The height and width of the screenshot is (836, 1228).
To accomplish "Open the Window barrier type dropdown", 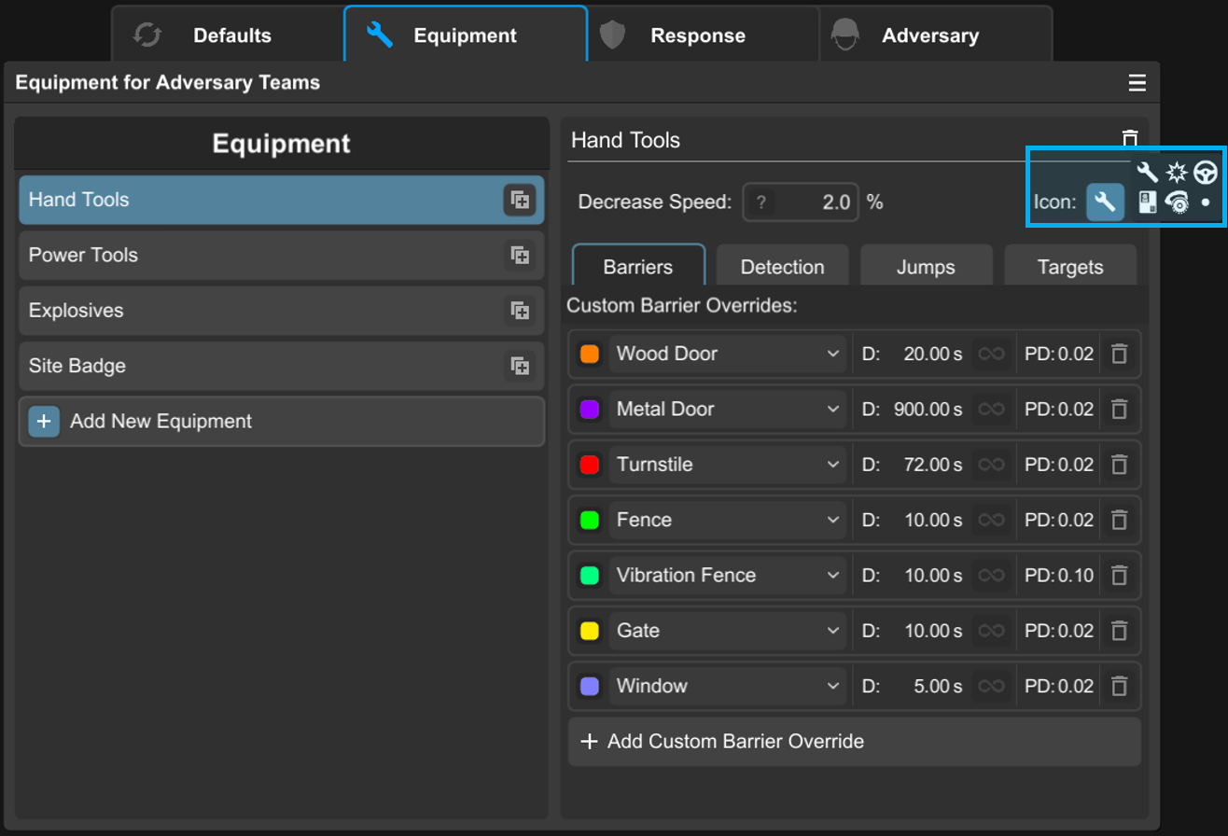I will pyautogui.click(x=728, y=686).
